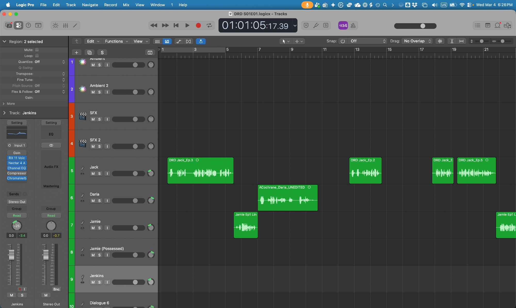The height and width of the screenshot is (308, 516).
Task: Toggle the metronome click icon
Action: click(353, 25)
